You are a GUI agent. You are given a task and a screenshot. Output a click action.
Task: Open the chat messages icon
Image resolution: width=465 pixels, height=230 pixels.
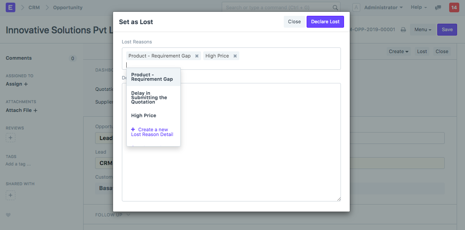click(x=438, y=7)
